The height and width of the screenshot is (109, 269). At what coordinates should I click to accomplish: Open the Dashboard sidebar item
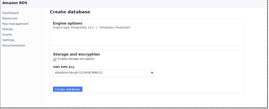10,13
